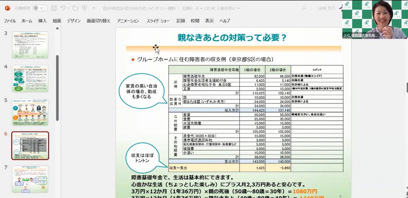This screenshot has height=198, width=408.
Task: Switch to the 校閲 tab
Action: coord(195,21)
